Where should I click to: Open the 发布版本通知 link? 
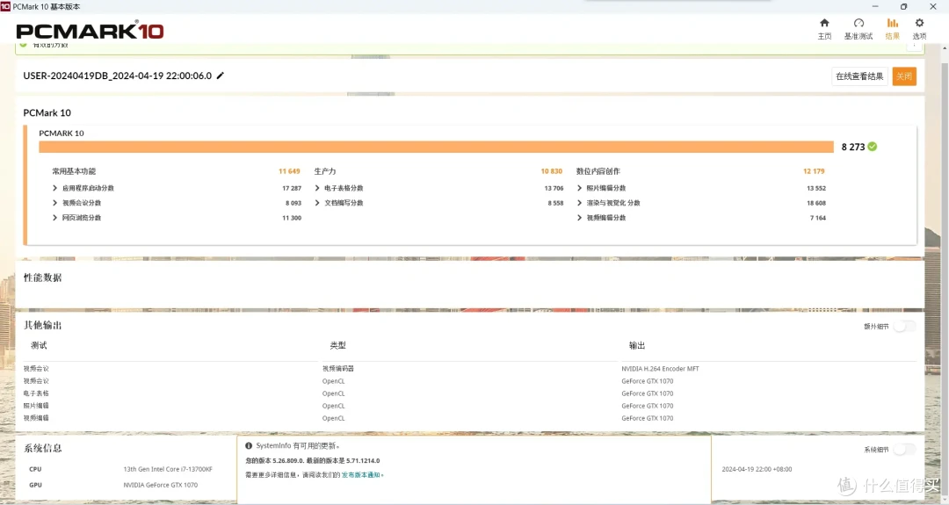pos(361,475)
